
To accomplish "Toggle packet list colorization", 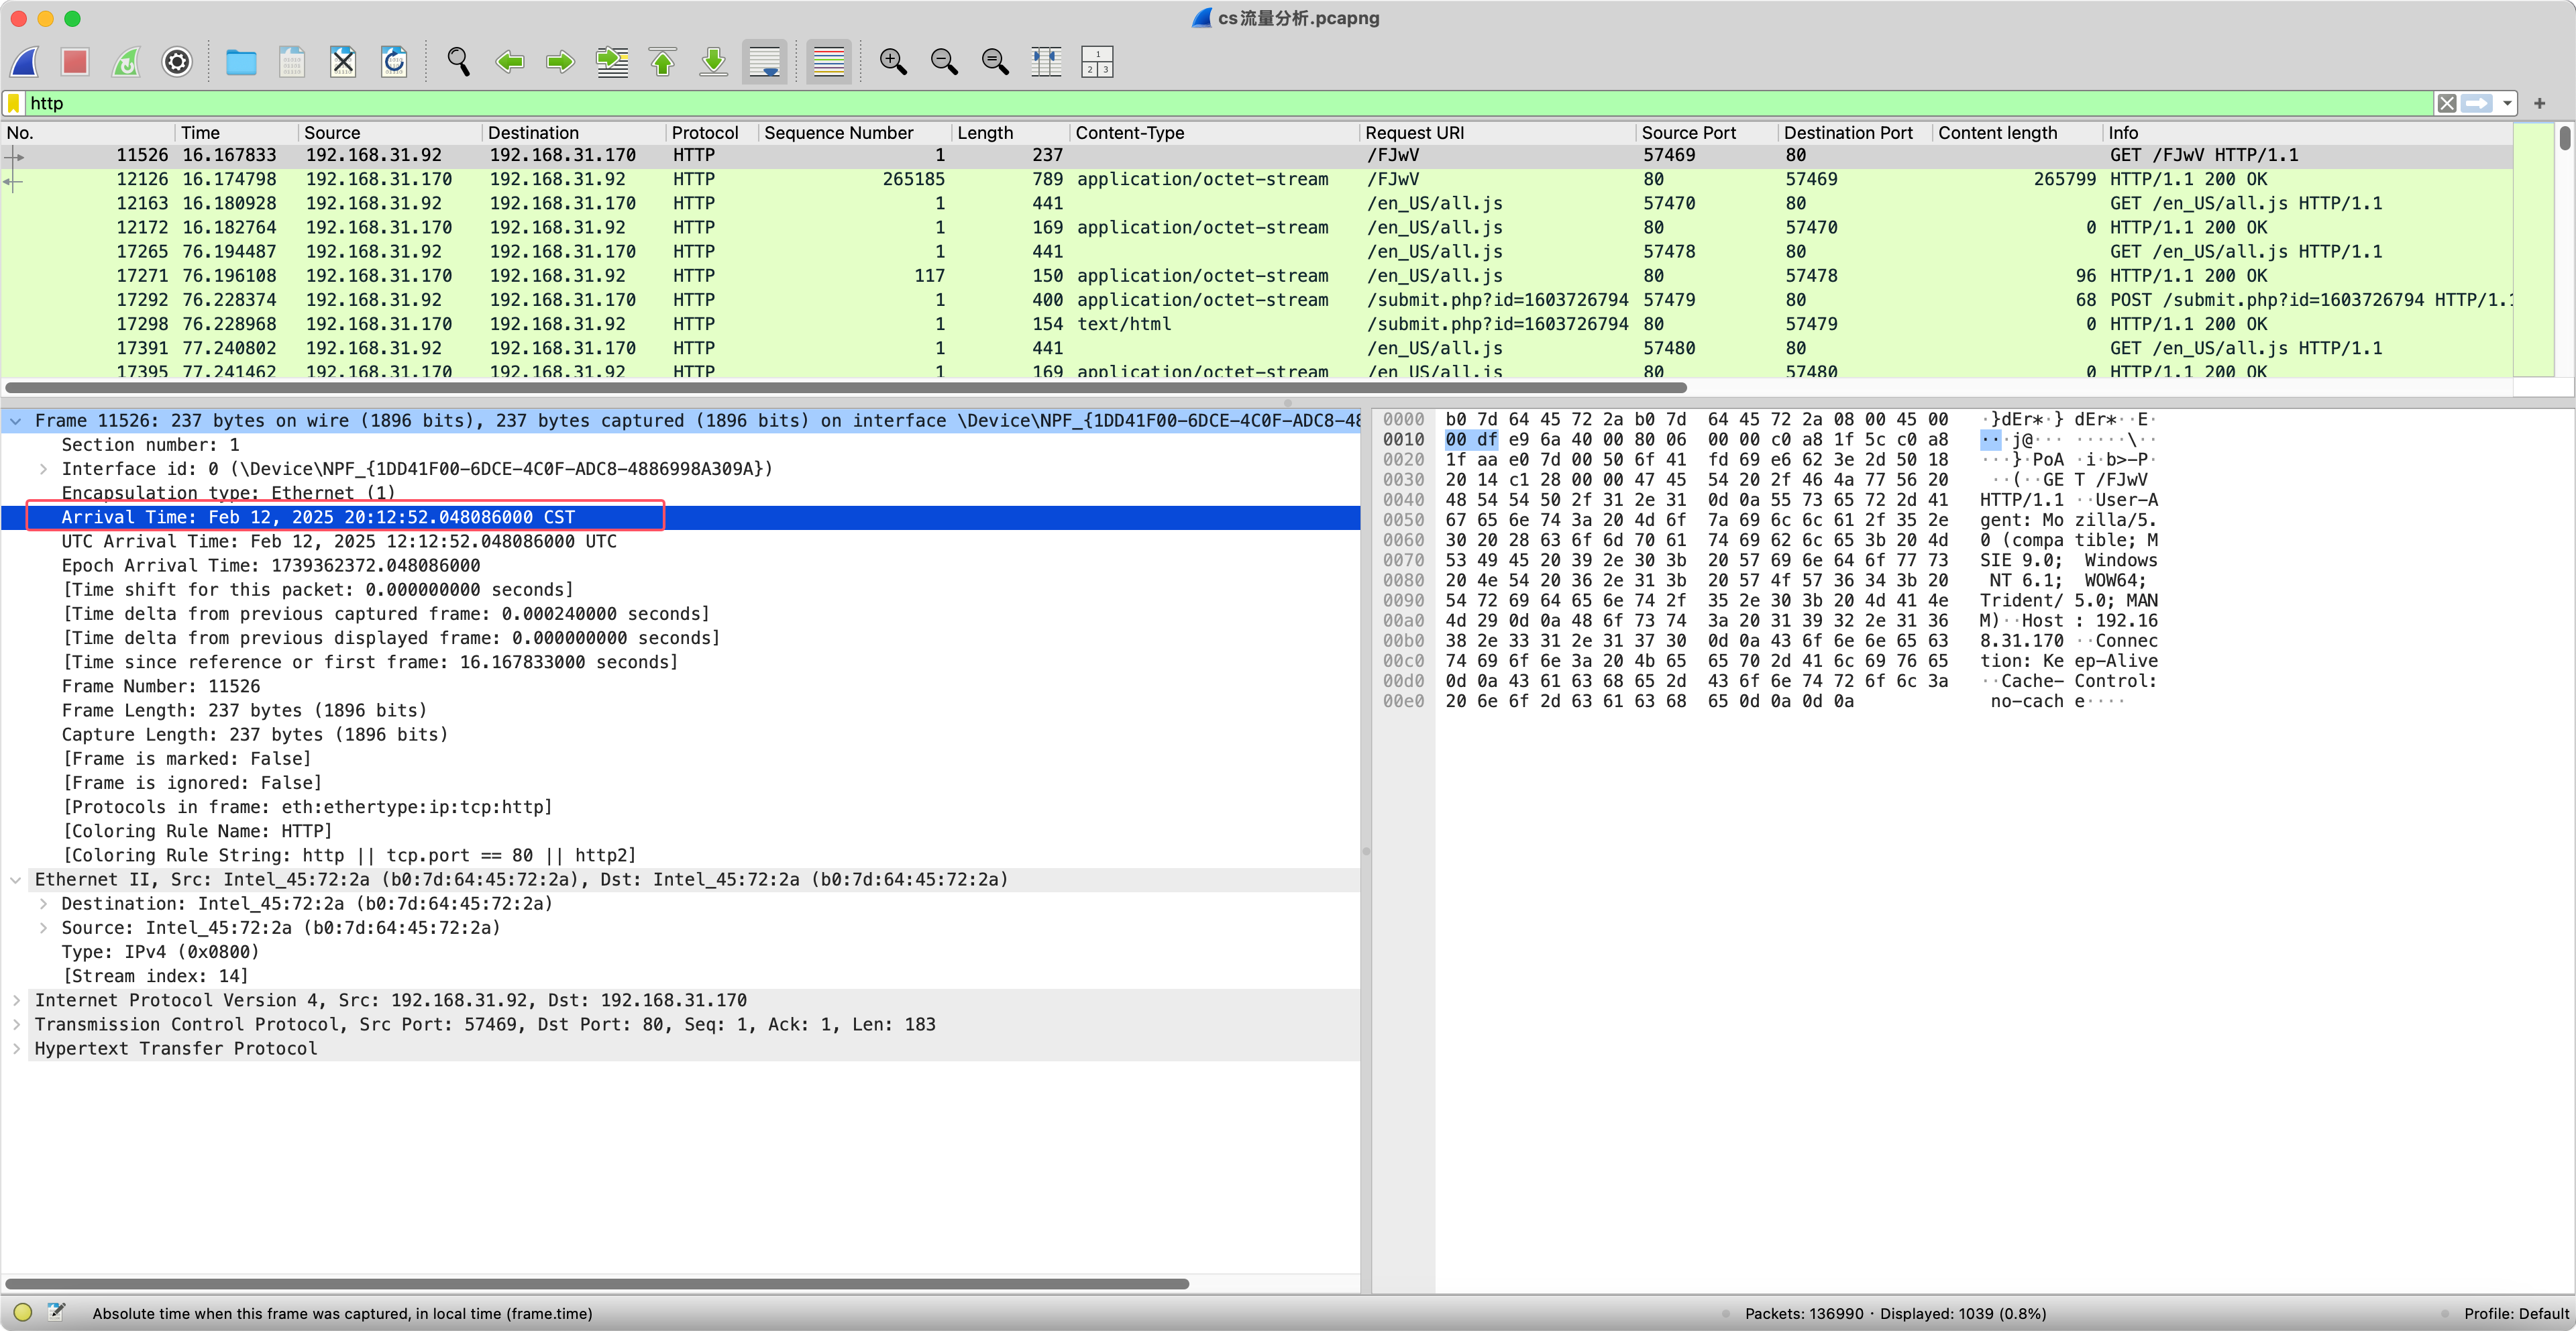I will point(829,62).
